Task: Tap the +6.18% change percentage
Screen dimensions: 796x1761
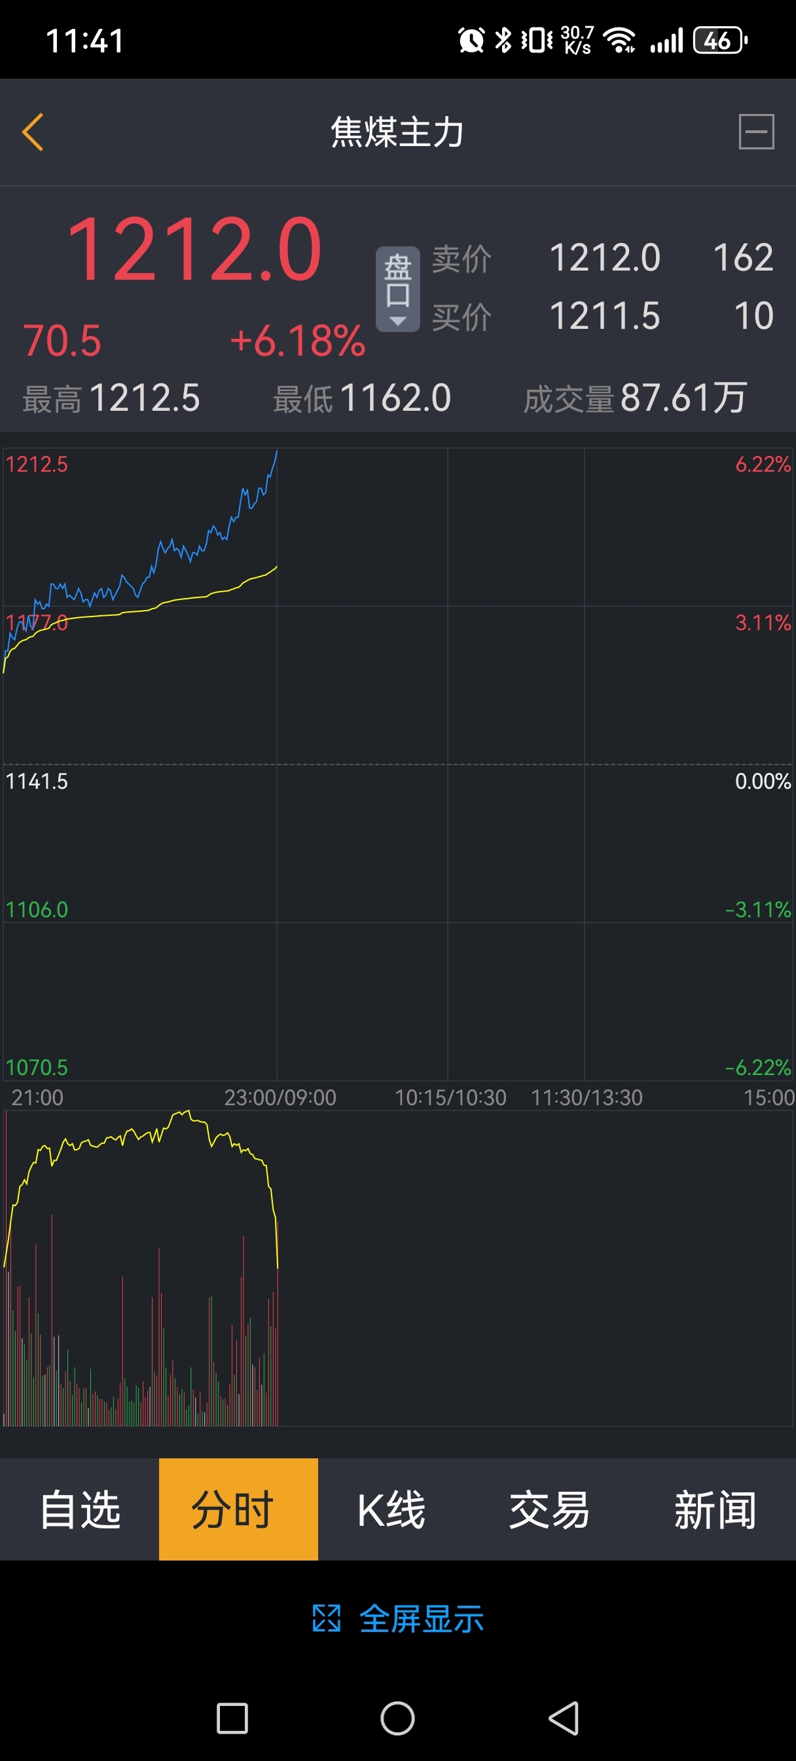Action: (x=297, y=341)
